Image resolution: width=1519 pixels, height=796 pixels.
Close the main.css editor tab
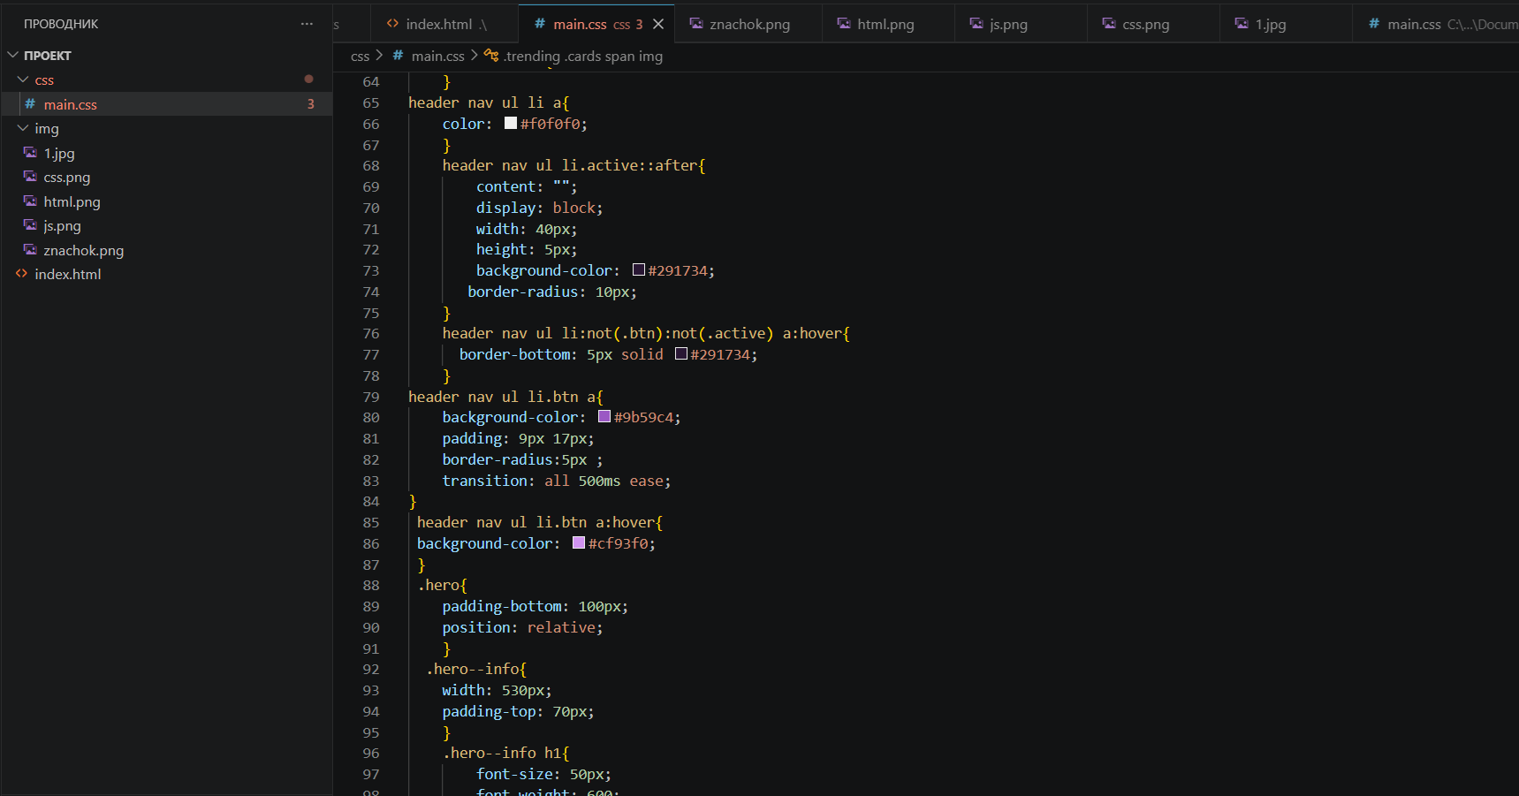pyautogui.click(x=658, y=24)
